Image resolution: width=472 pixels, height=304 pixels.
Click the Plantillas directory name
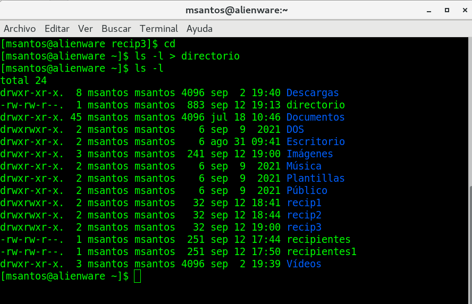pyautogui.click(x=315, y=179)
